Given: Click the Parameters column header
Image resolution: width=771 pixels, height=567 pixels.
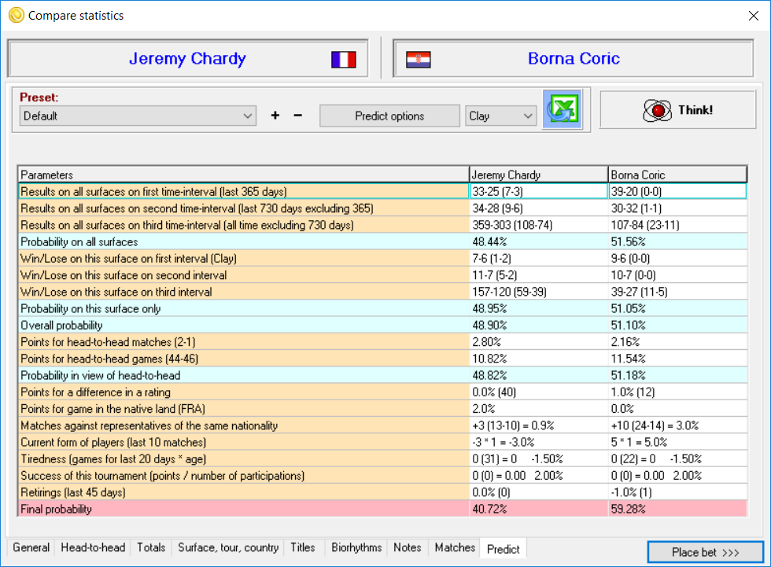Looking at the screenshot, I should pyautogui.click(x=244, y=175).
